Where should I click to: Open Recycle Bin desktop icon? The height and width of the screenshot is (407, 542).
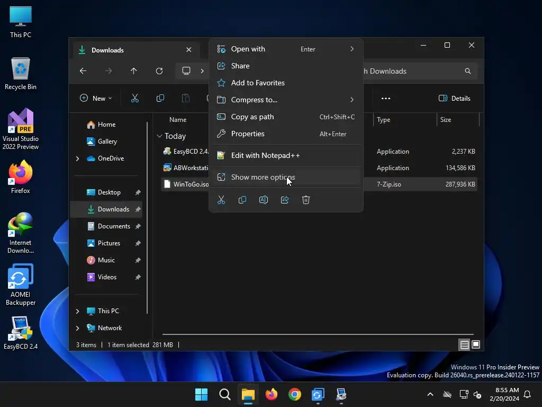[21, 73]
